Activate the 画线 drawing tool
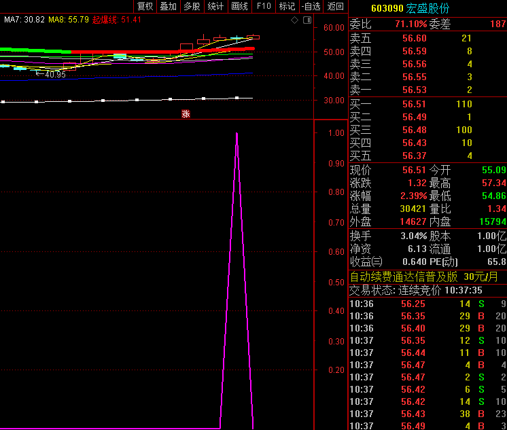 pyautogui.click(x=239, y=7)
